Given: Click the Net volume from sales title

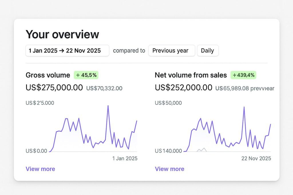Looking at the screenshot, I should [x=191, y=75].
